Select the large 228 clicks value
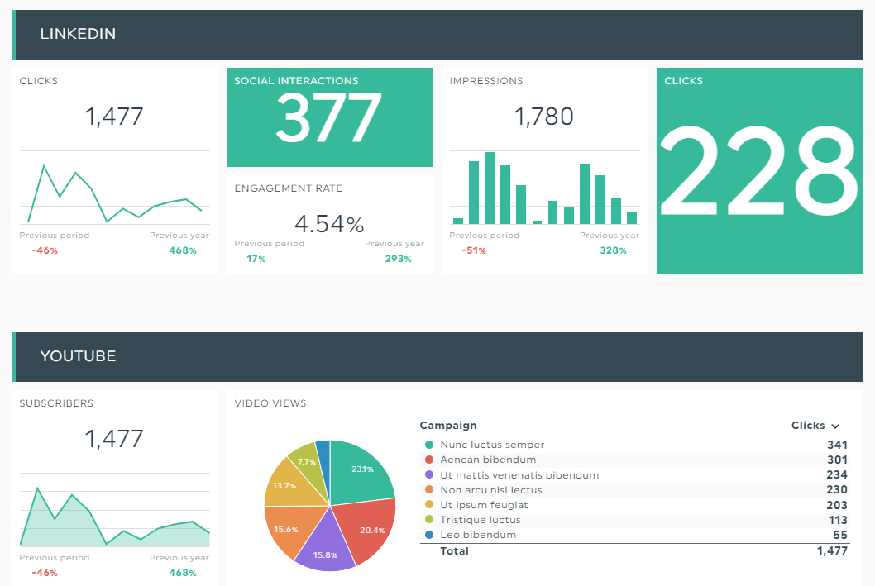This screenshot has height=586, width=875. point(759,170)
